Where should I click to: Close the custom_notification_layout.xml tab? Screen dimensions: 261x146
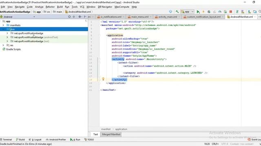click(x=223, y=17)
